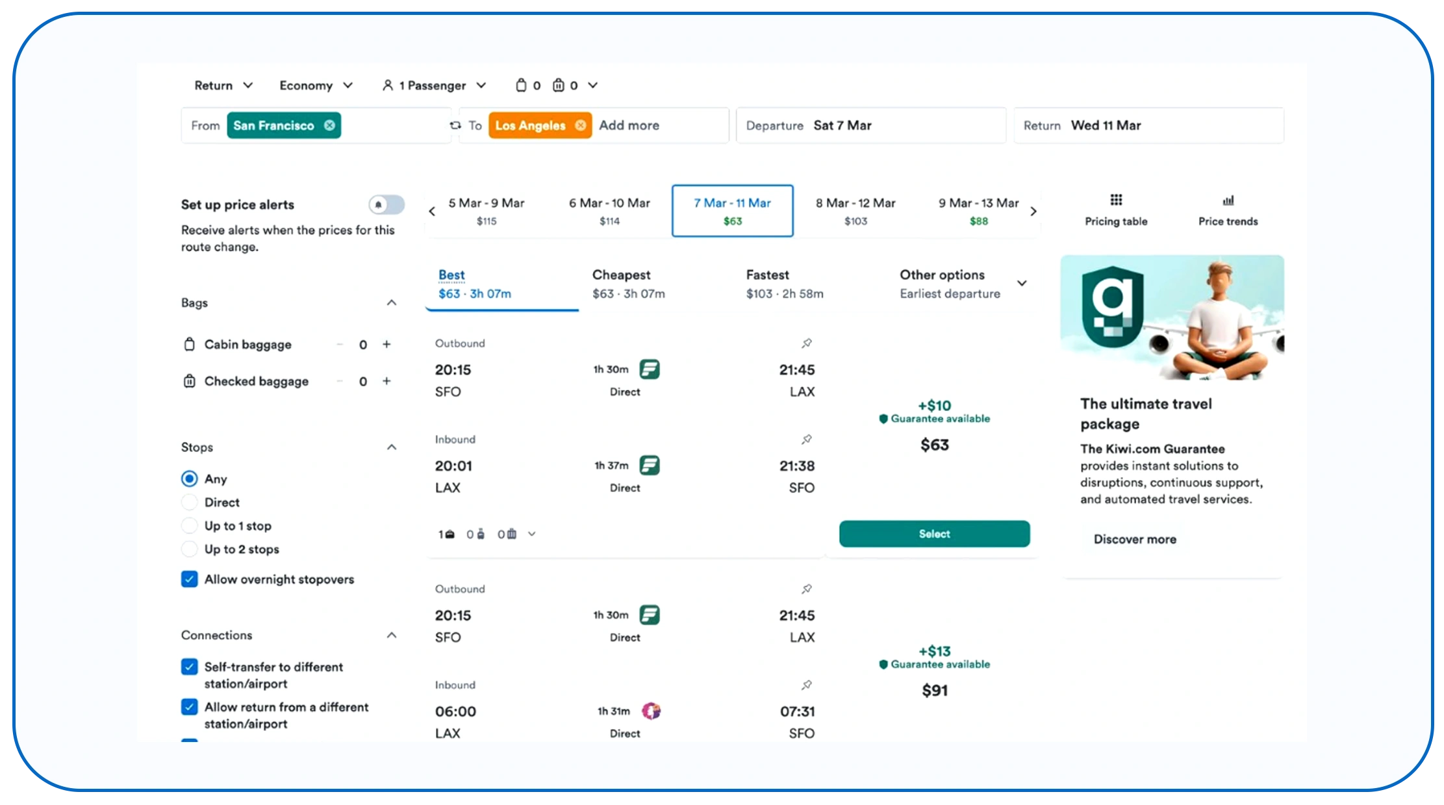Pin the 06:00 inbound flight
Viewport: 1444px width, 805px height.
click(x=806, y=685)
